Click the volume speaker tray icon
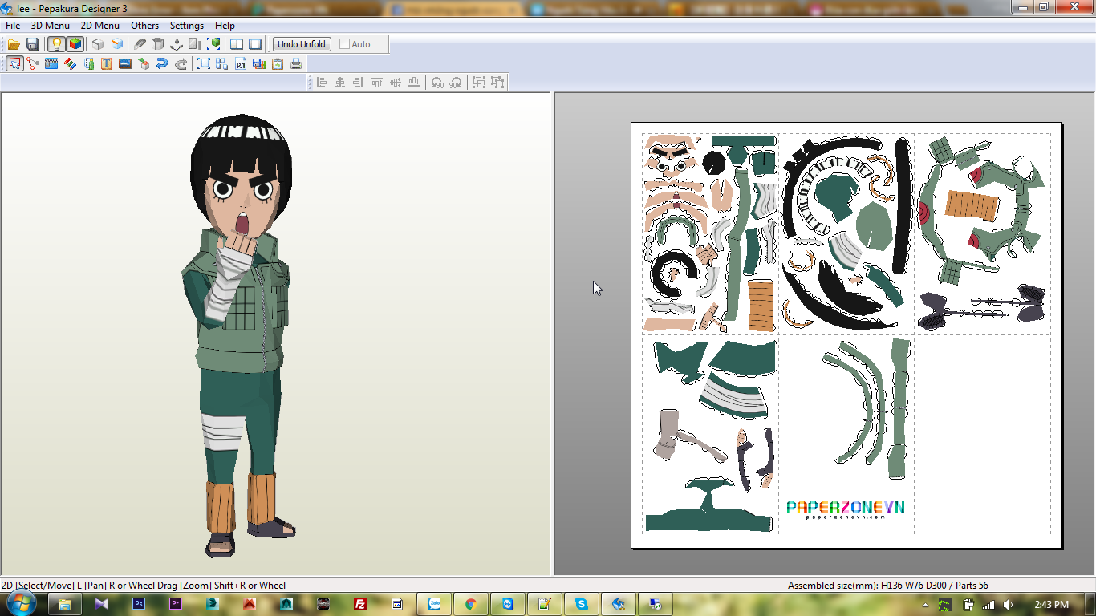Image resolution: width=1096 pixels, height=616 pixels. tap(1008, 605)
